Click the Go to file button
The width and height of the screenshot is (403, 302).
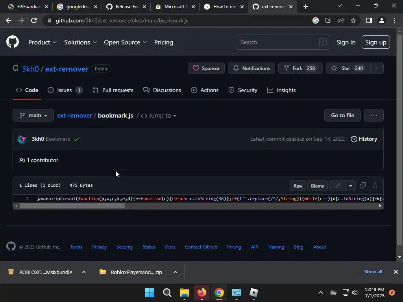pyautogui.click(x=342, y=115)
